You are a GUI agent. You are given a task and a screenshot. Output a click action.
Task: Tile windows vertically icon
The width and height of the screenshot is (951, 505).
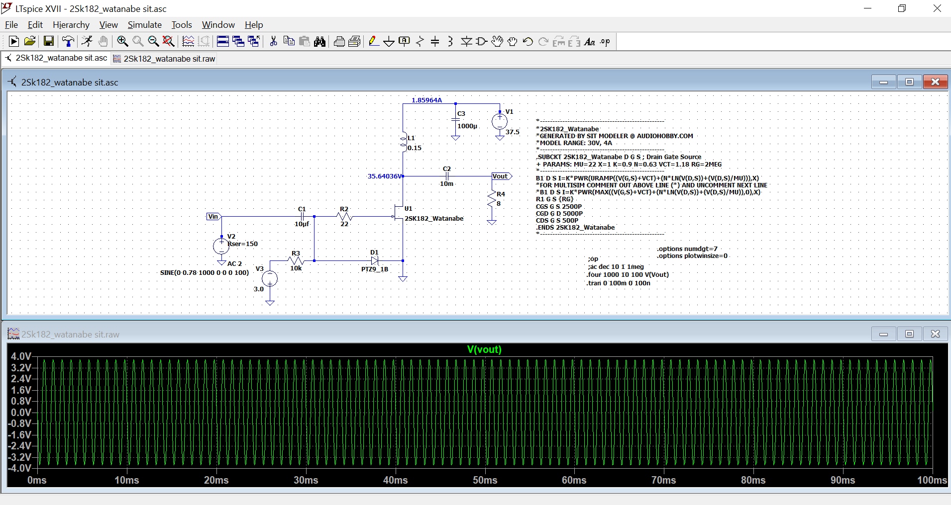238,42
